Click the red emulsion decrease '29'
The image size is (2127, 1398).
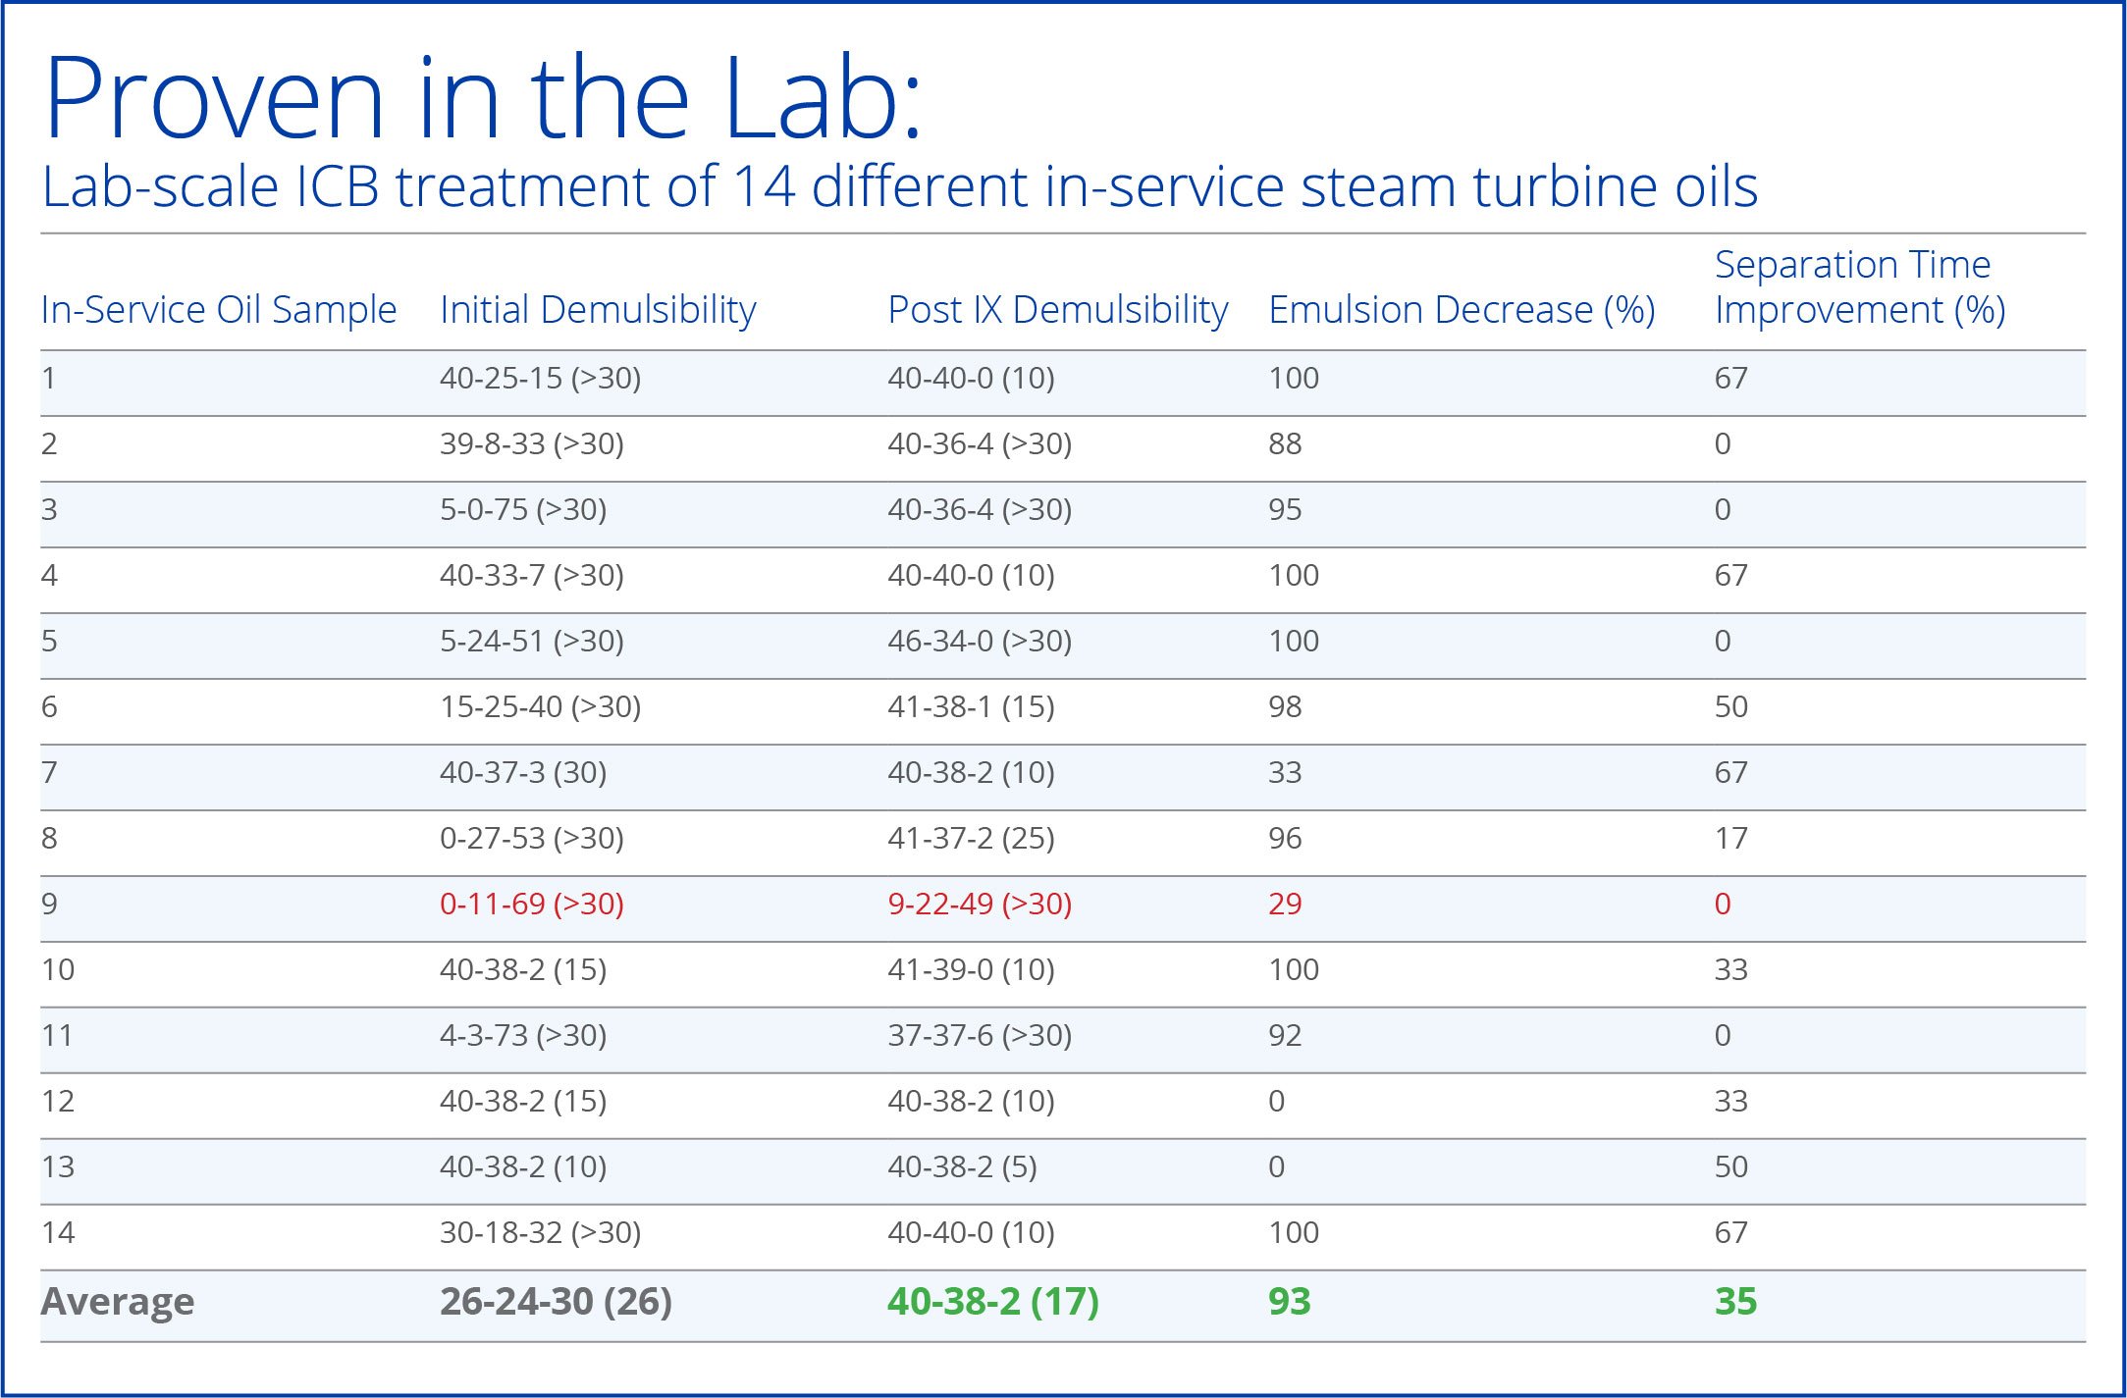(x=1284, y=904)
